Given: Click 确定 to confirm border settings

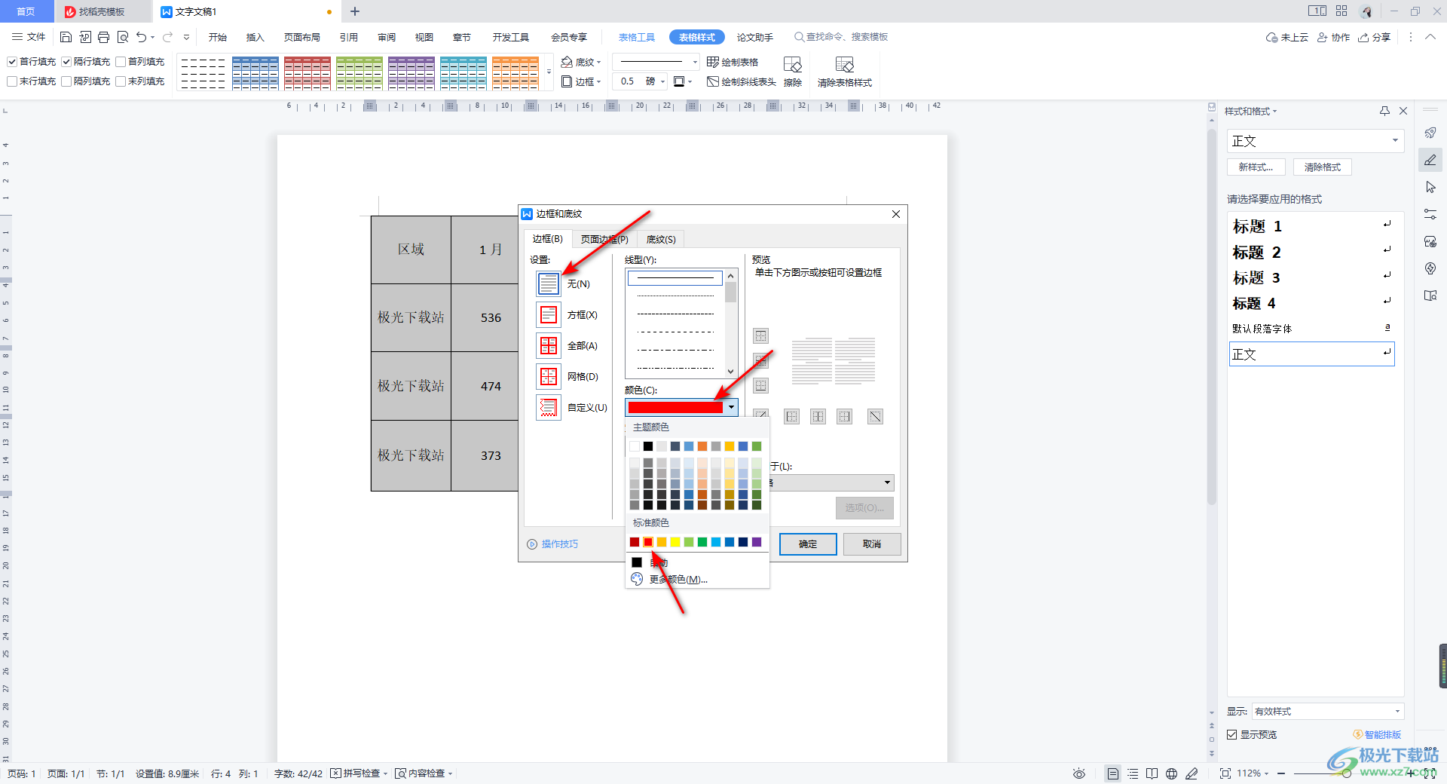Looking at the screenshot, I should (808, 544).
